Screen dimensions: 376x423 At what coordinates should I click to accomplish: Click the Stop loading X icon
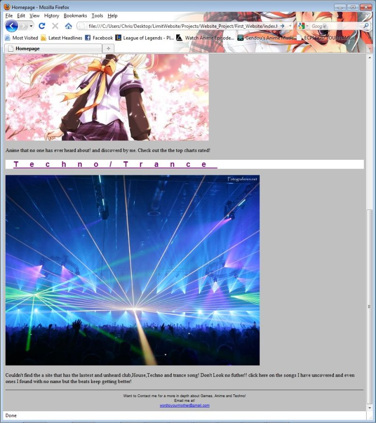pyautogui.click(x=55, y=26)
